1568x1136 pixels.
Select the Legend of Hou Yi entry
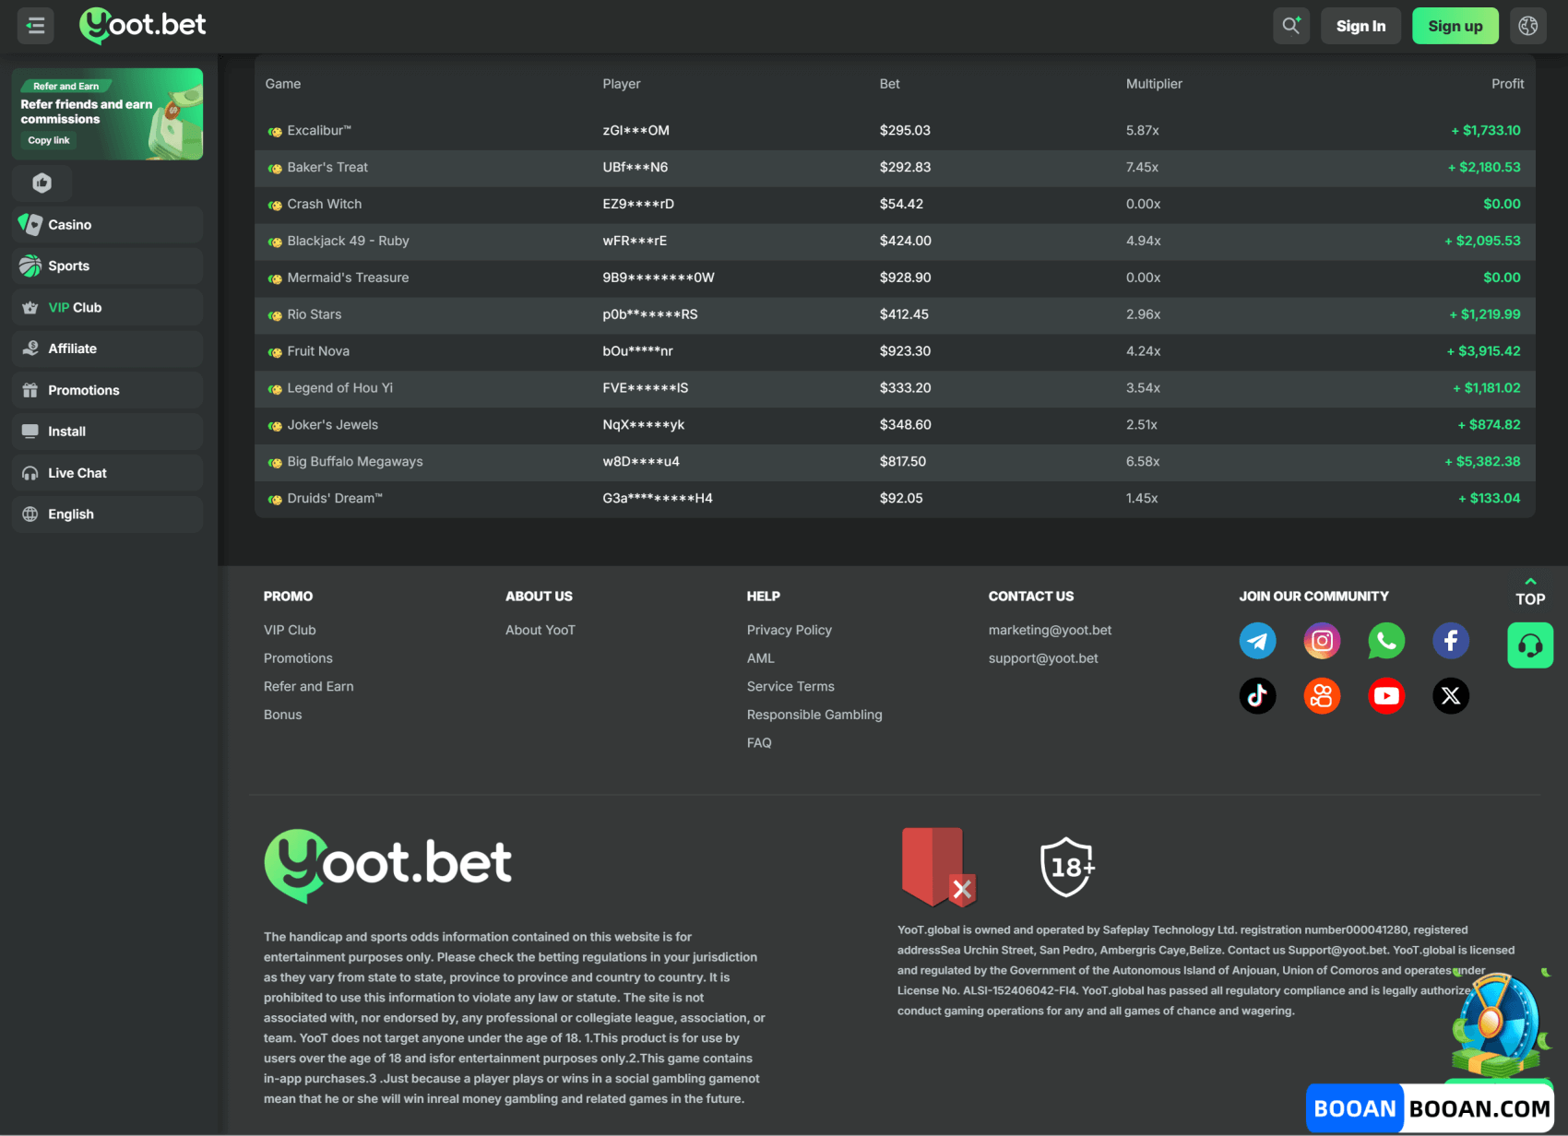895,388
